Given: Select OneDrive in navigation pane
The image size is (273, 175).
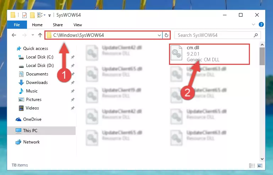Looking at the screenshot, I should pos(32,119).
